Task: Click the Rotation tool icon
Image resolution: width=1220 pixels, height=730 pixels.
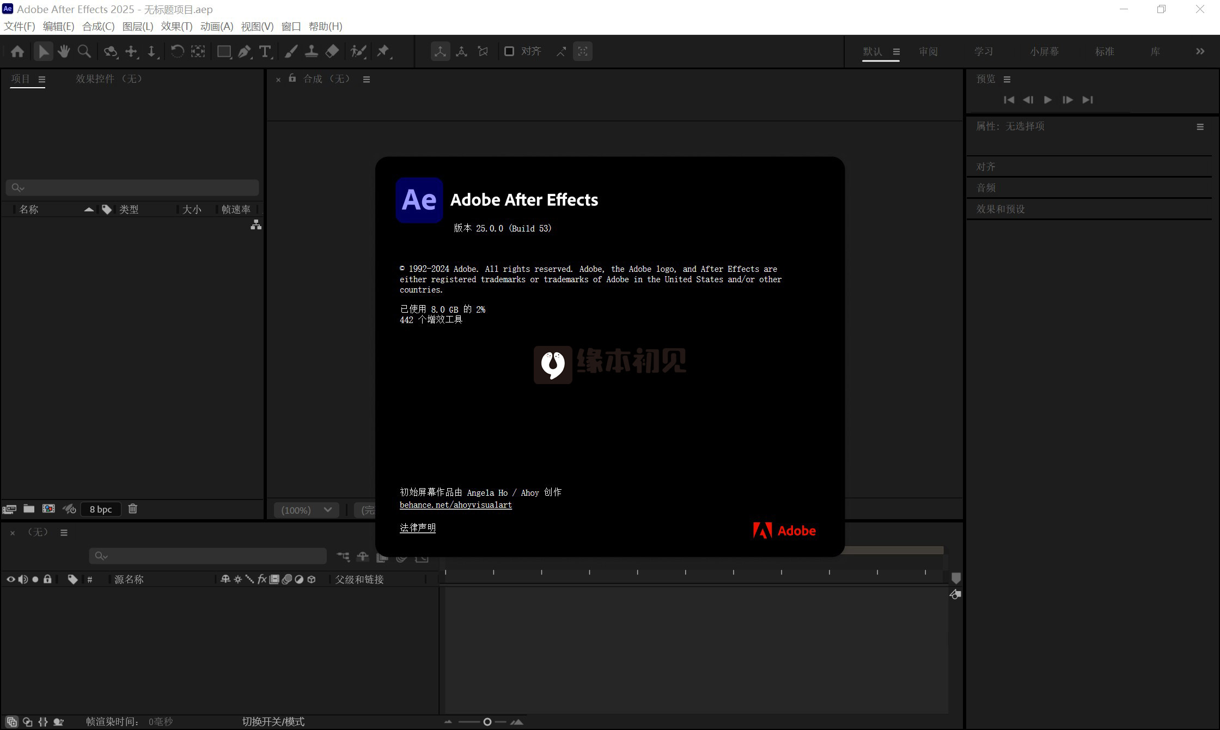Action: pyautogui.click(x=176, y=51)
